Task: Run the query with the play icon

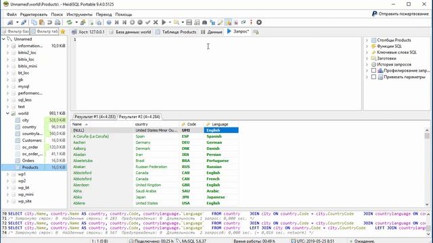Action: [x=164, y=22]
